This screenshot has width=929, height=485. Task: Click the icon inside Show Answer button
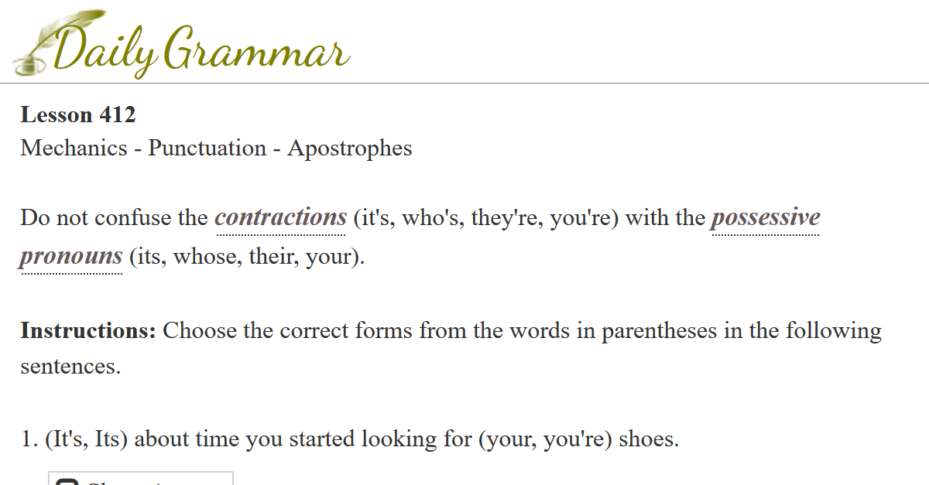point(68,482)
